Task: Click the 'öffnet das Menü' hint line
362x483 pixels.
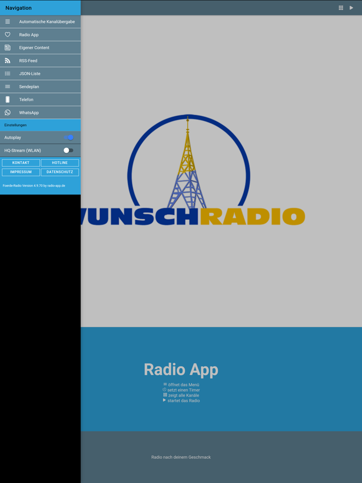Action: (181, 384)
